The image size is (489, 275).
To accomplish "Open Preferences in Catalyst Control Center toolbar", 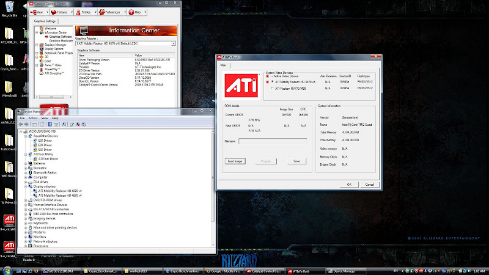I will point(110,12).
